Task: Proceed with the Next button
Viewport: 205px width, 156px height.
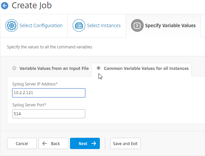Action: (85, 143)
